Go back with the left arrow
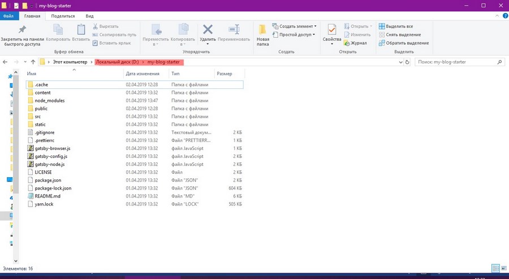 pyautogui.click(x=5, y=62)
